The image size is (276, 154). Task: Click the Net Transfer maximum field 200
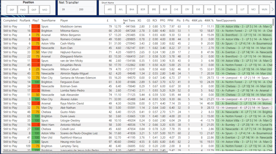(x=85, y=9)
